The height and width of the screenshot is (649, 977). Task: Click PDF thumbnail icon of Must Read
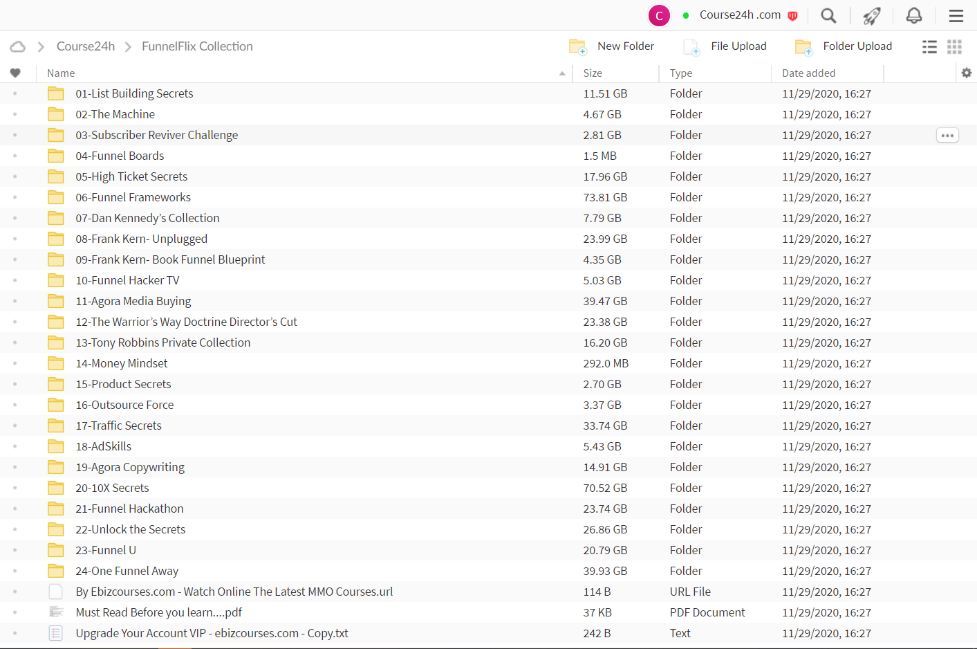56,612
